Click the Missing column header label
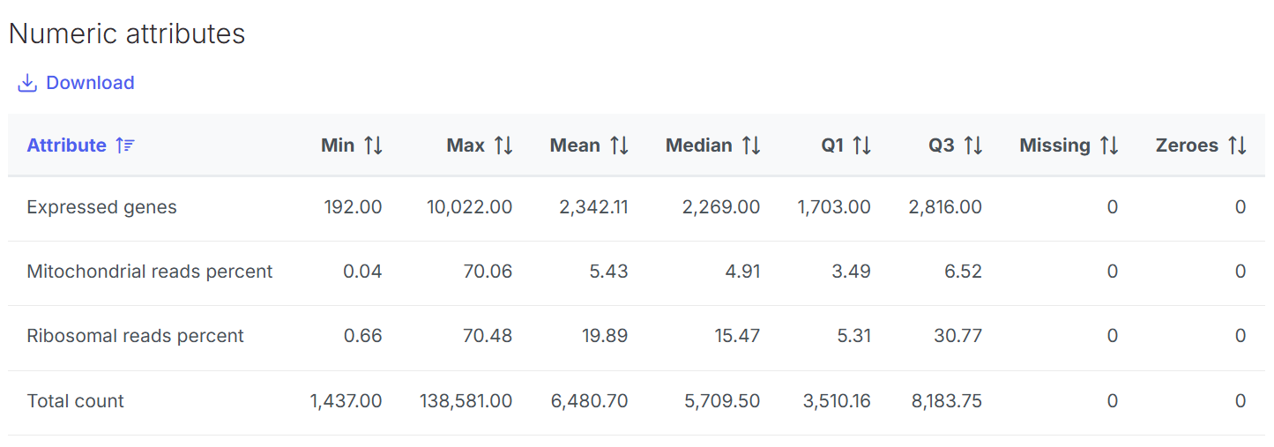1274x447 pixels. click(1054, 145)
